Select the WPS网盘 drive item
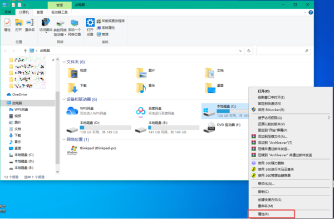The height and width of the screenshot is (219, 334). tap(86, 111)
